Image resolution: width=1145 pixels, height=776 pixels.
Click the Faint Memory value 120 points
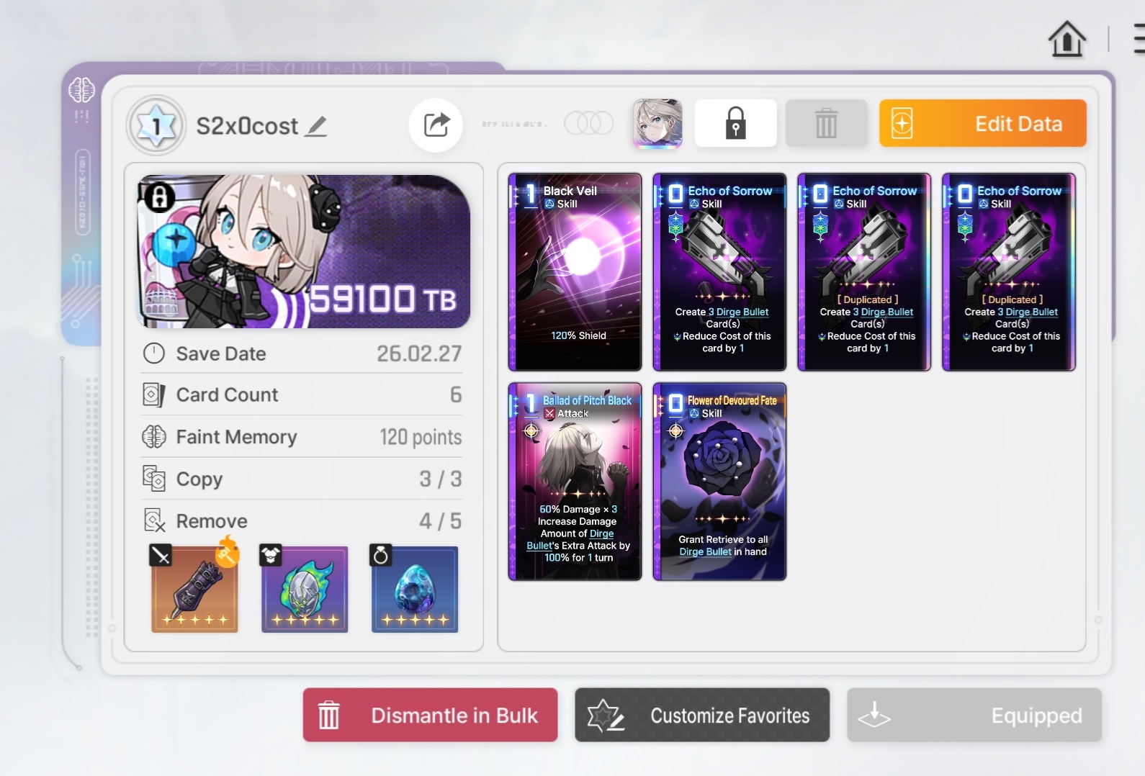pyautogui.click(x=421, y=437)
